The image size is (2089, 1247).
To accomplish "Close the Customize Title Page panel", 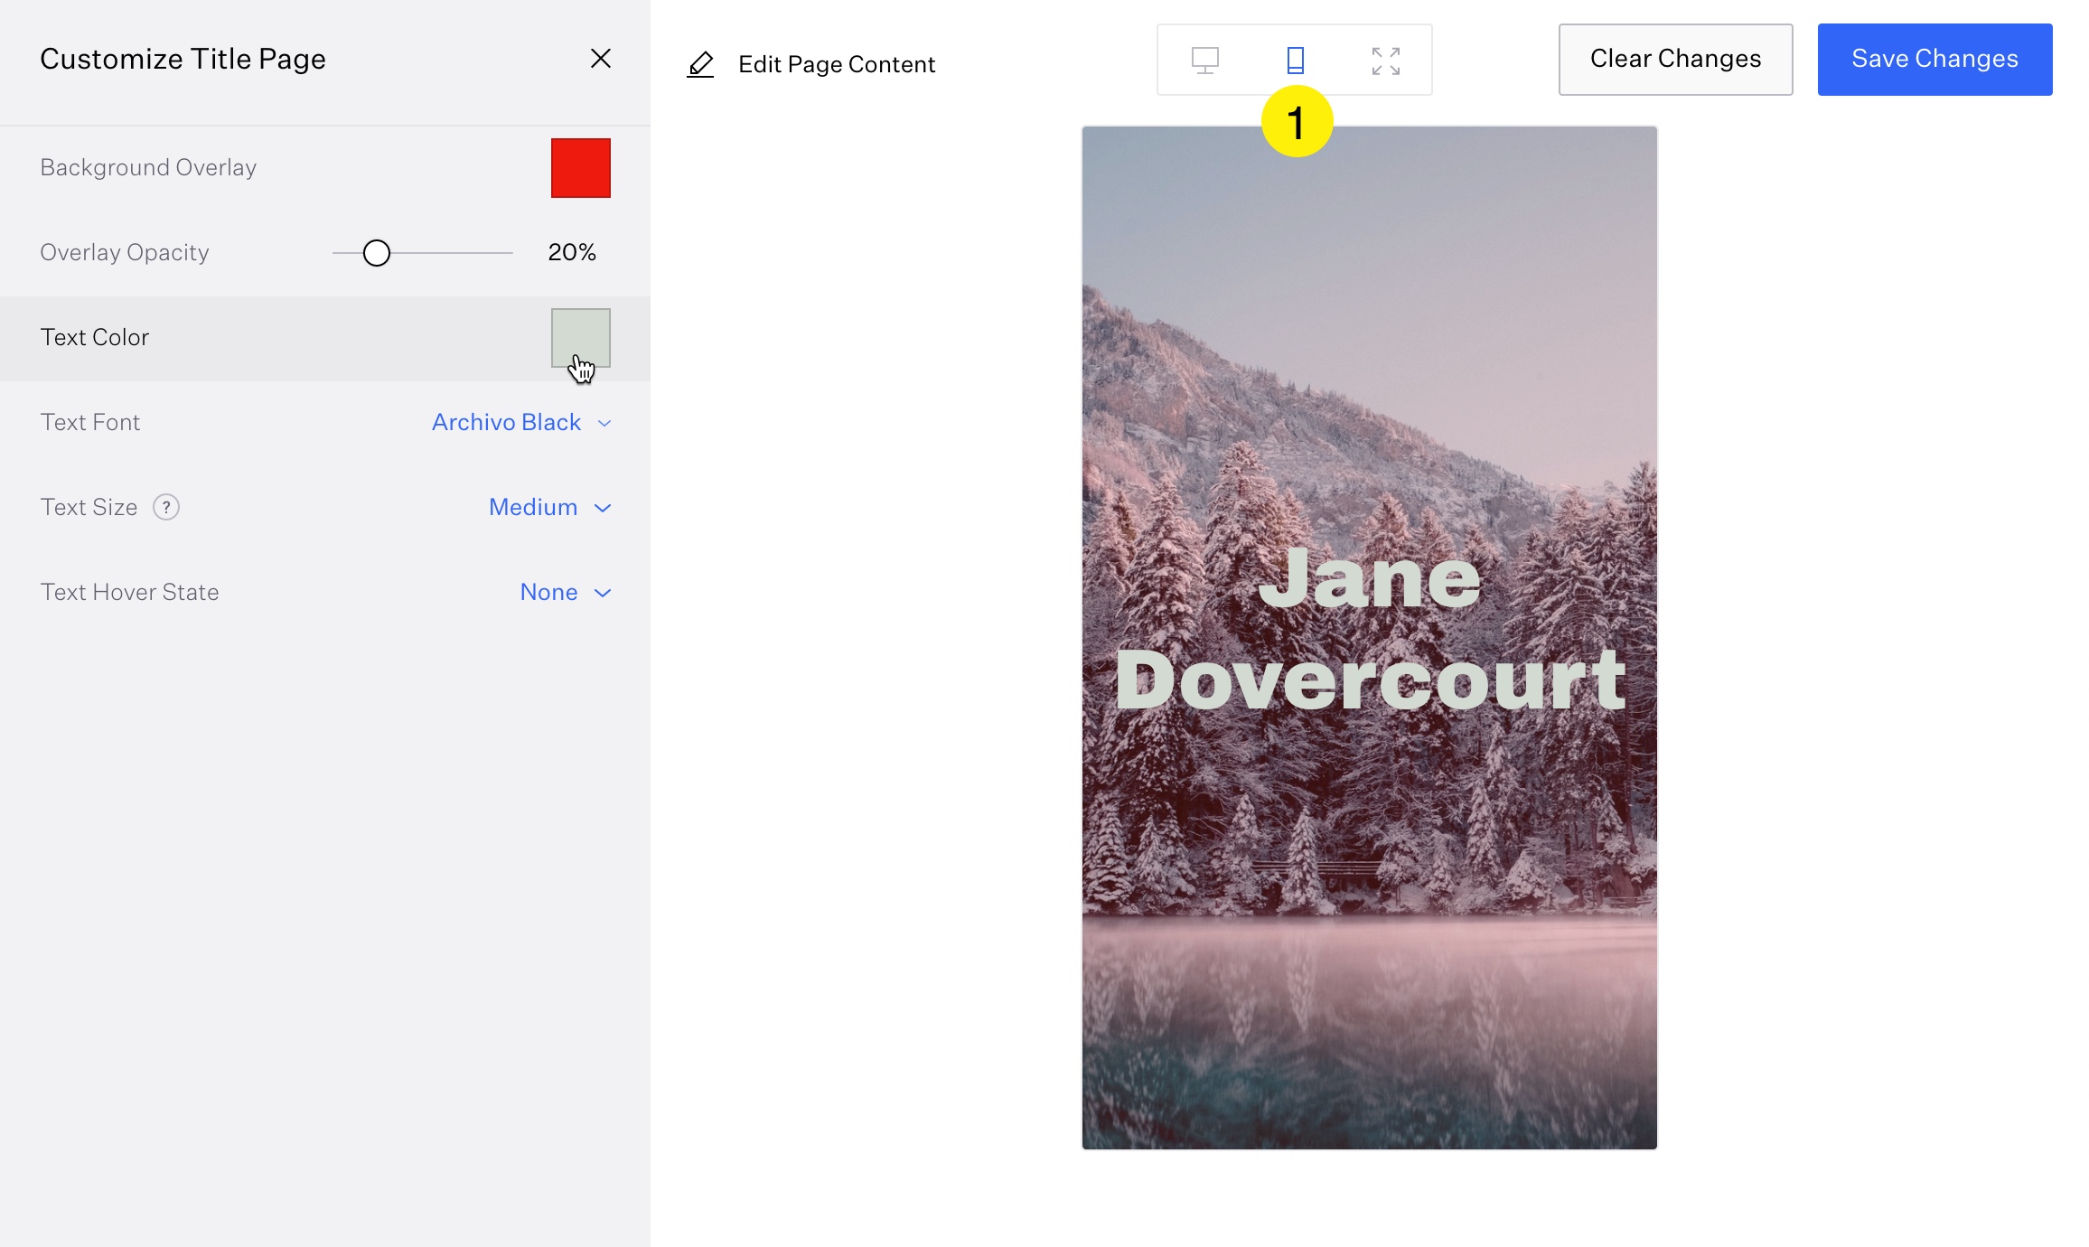I will pos(601,59).
